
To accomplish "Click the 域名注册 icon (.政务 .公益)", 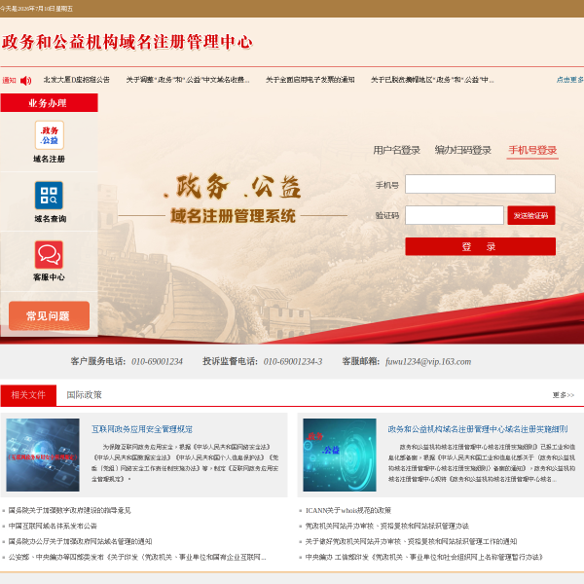I will 50,135.
